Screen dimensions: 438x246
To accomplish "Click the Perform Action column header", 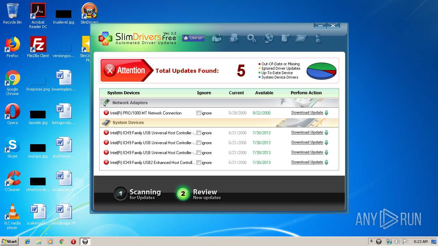I will coord(306,93).
